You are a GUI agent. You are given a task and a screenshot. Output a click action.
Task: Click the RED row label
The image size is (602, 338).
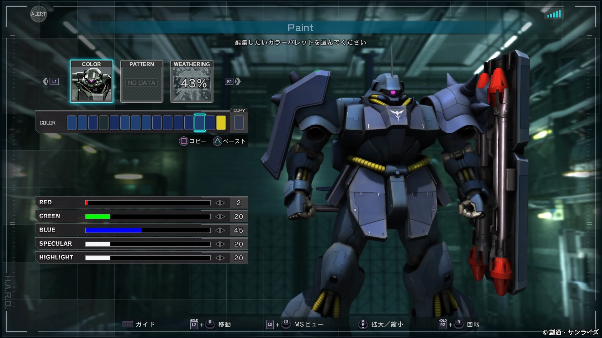45,202
